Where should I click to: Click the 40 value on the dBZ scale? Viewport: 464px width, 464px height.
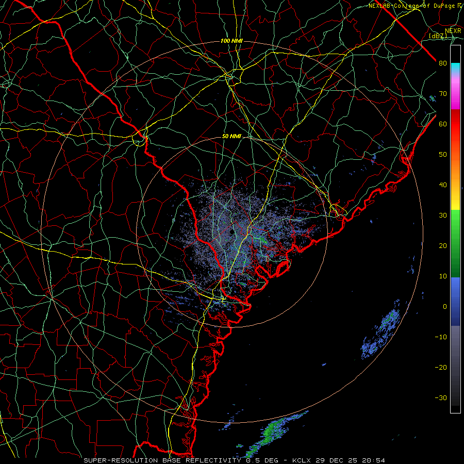(443, 185)
